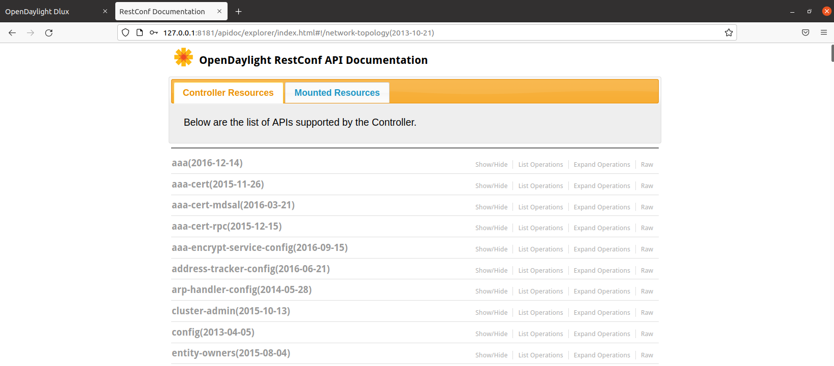Close the RestConf Documentation tab

click(219, 11)
